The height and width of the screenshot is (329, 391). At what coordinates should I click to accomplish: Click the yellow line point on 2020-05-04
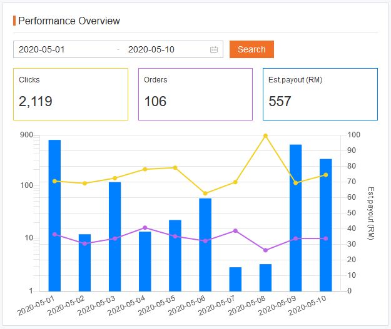(145, 169)
